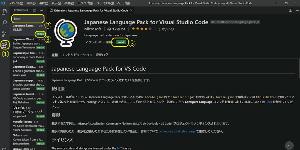Click the ms-ceintl.vscode-language-pack-ja identifier
Image resolution: width=300 pixels, height=150 pixels.
click(x=235, y=22)
